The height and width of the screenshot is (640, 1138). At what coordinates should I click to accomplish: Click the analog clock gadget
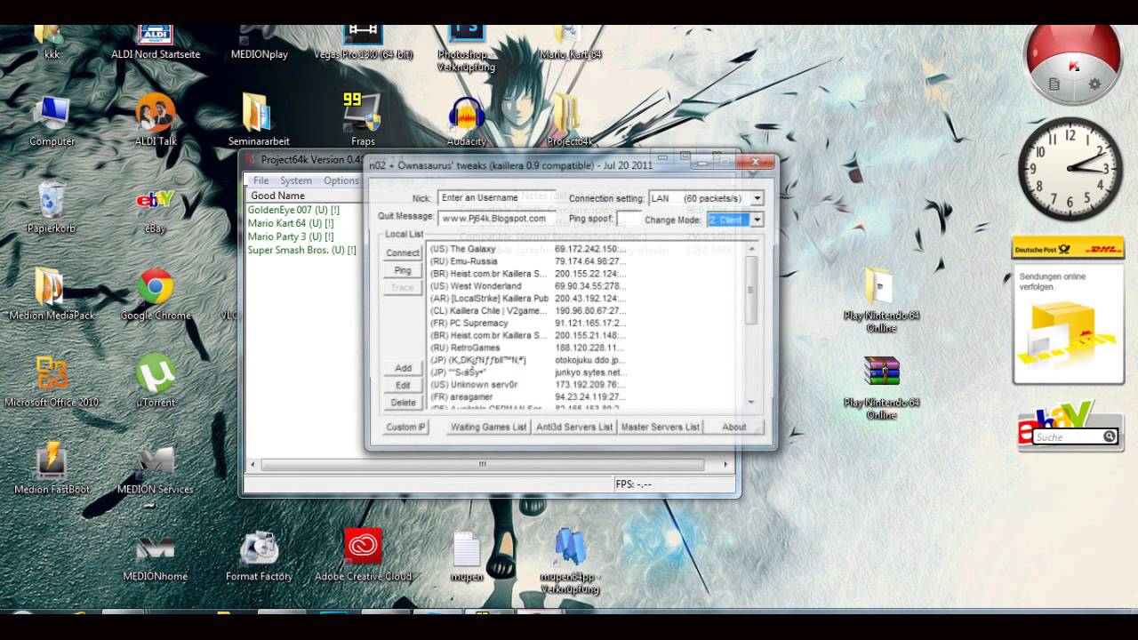tap(1069, 169)
